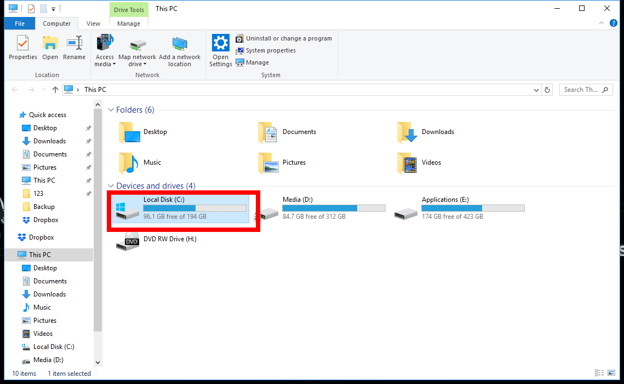Open System properties from the ribbon
Screen dimensions: 624x384
pyautogui.click(x=239, y=50)
